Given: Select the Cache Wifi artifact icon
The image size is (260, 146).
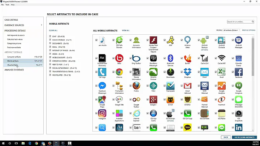Looking at the screenshot, I should pos(221,58).
